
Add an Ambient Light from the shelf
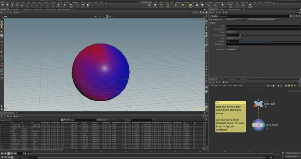[x=223, y=5]
